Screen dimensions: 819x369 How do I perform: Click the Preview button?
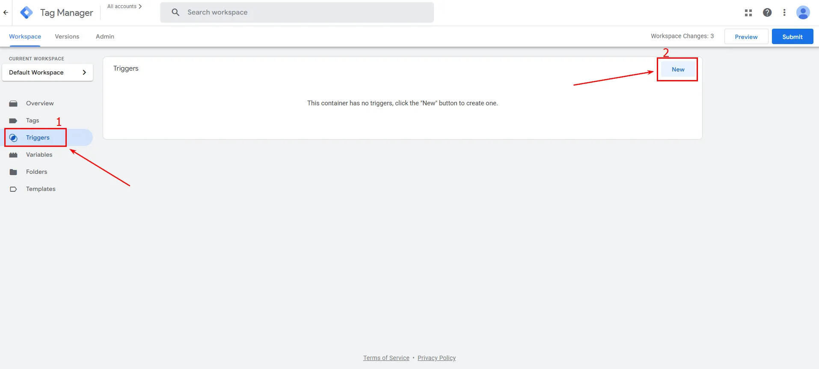746,37
